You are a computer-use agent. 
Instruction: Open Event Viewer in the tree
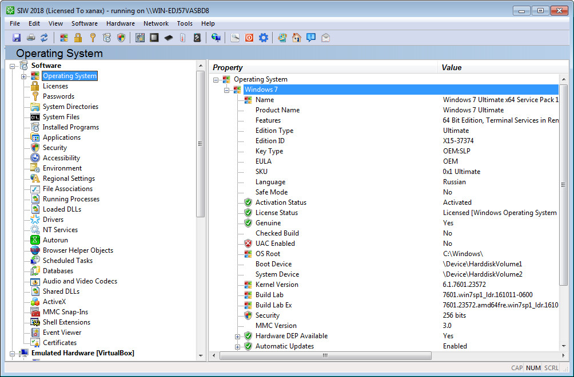62,333
